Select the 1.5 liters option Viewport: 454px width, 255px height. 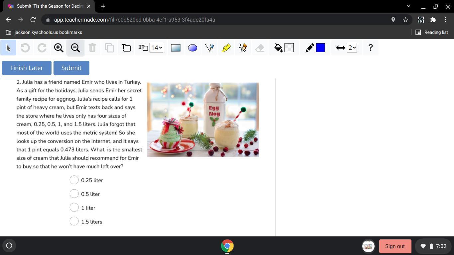(74, 221)
